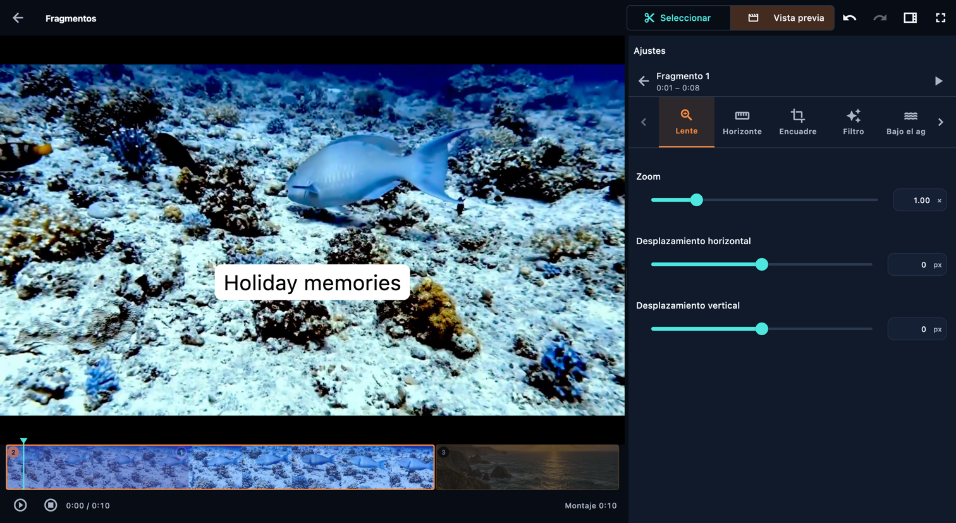Click the Fragmento 1 title text
Viewport: 956px width, 523px height.
tap(683, 76)
